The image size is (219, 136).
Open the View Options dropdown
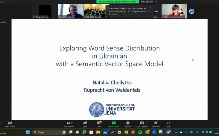(x=149, y=2)
